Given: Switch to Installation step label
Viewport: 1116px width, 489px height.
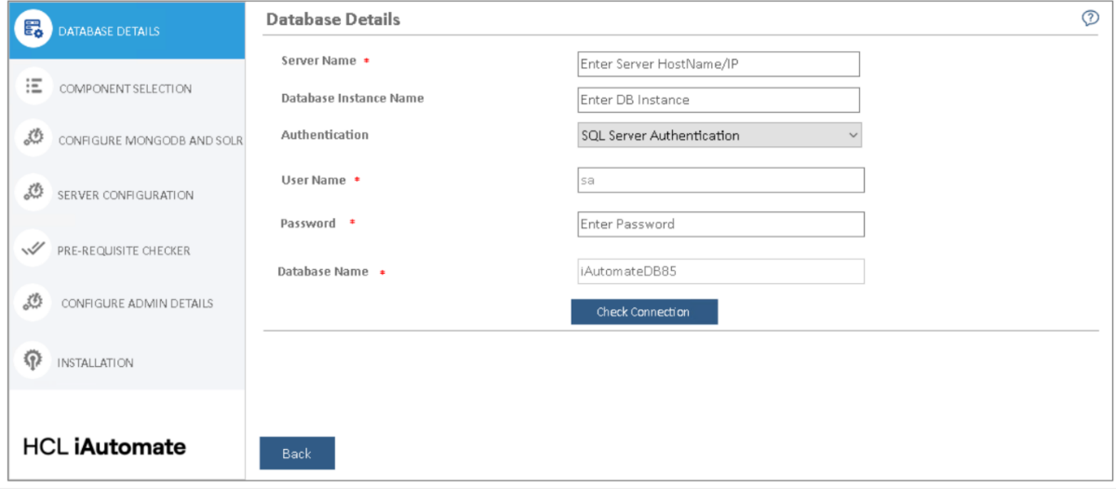Looking at the screenshot, I should (x=95, y=362).
